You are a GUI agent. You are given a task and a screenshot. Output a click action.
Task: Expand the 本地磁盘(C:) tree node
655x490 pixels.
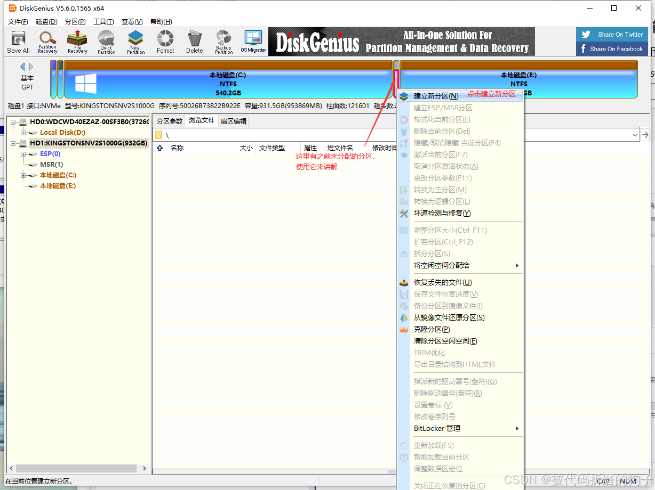[23, 175]
